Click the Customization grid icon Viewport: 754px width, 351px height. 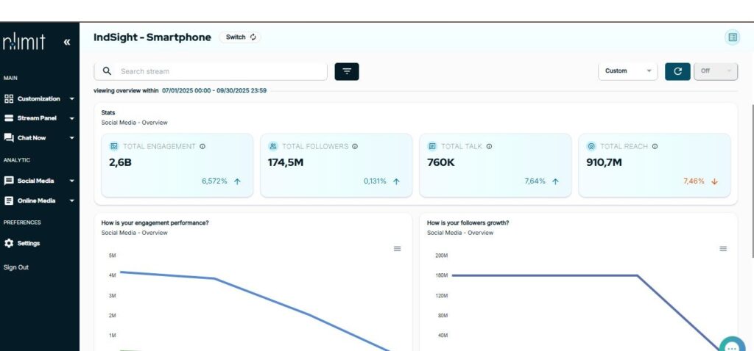[x=9, y=99]
